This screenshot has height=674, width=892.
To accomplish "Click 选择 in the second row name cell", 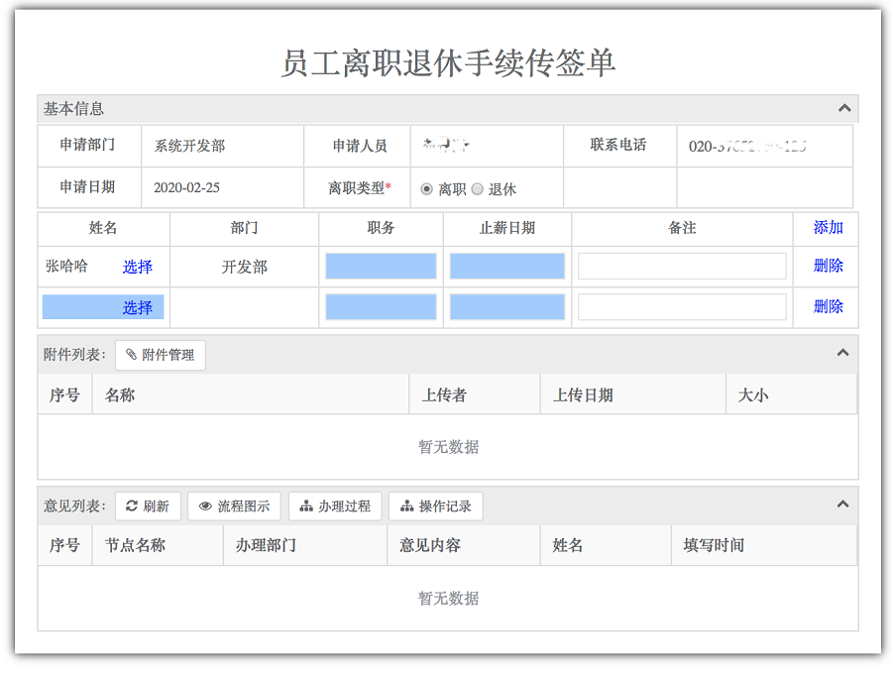I will click(138, 308).
